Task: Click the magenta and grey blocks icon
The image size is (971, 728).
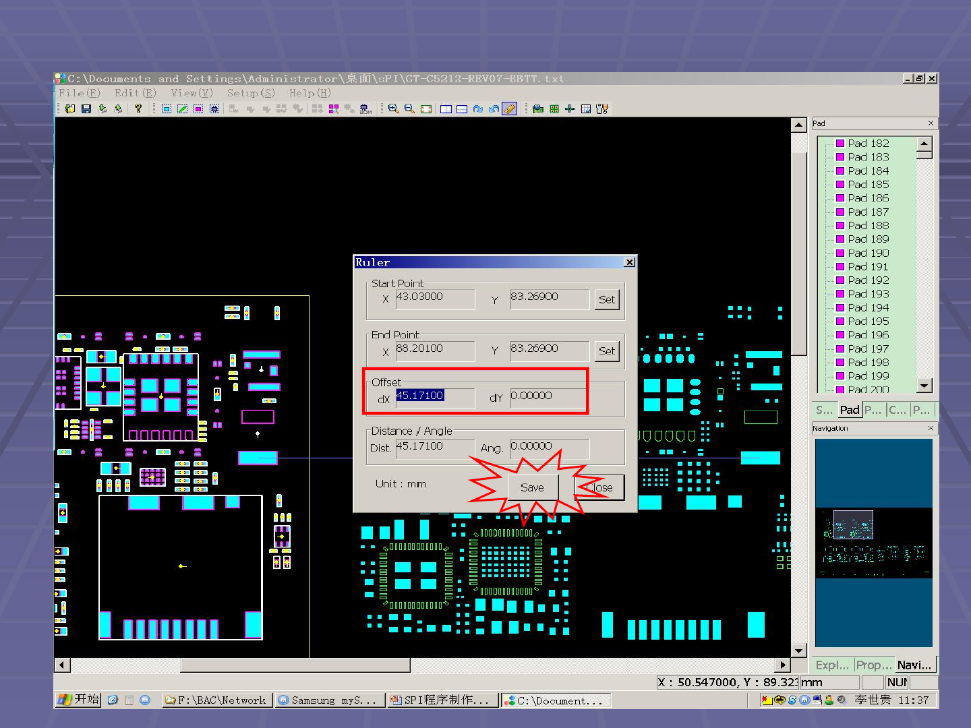Action: tap(334, 109)
